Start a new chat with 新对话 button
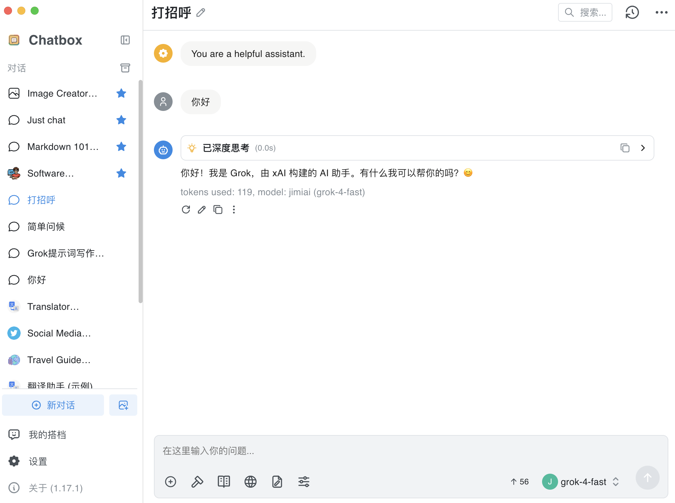Image resolution: width=675 pixels, height=503 pixels. click(53, 405)
